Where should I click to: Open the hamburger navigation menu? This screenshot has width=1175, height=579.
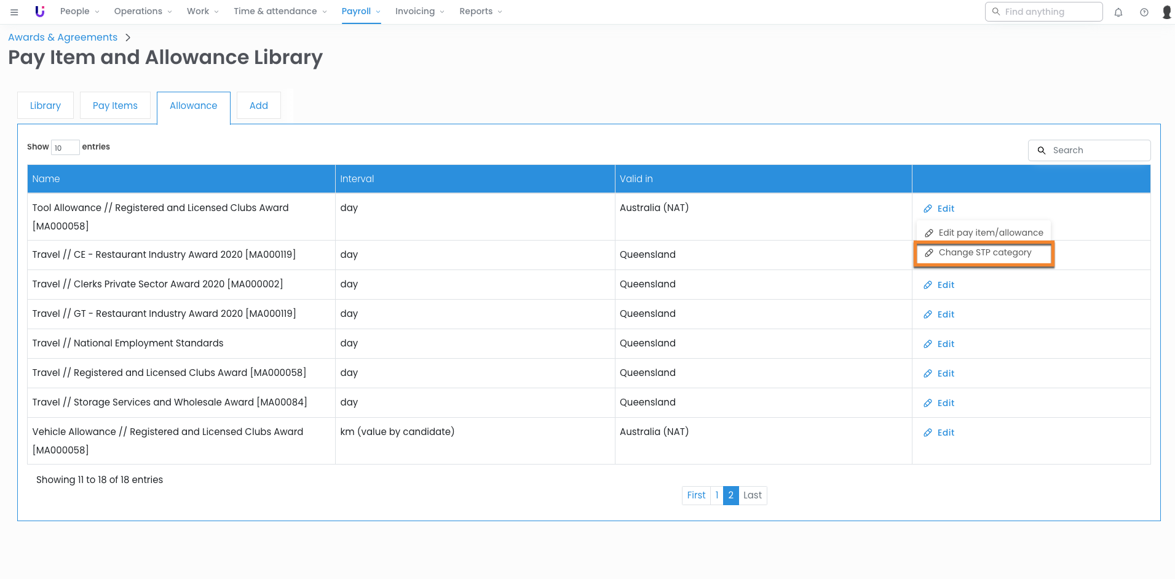(x=14, y=12)
